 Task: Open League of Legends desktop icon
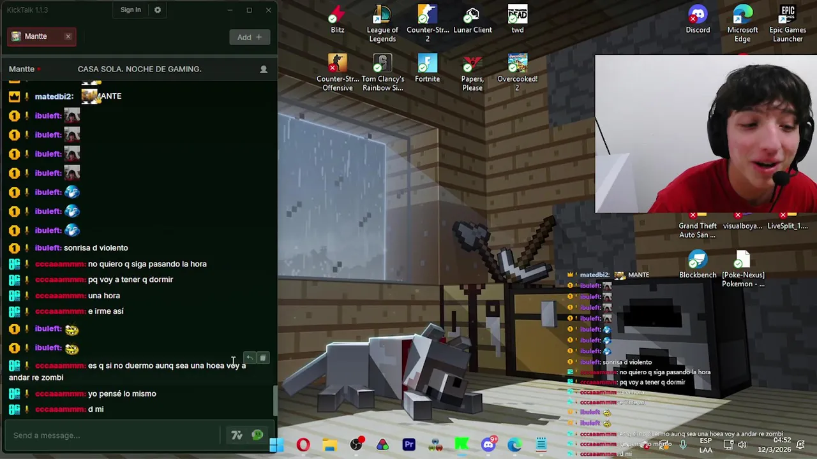coord(382,24)
